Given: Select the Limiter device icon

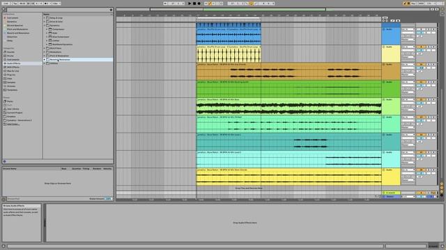Looking at the screenshot, I should tap(50, 40).
